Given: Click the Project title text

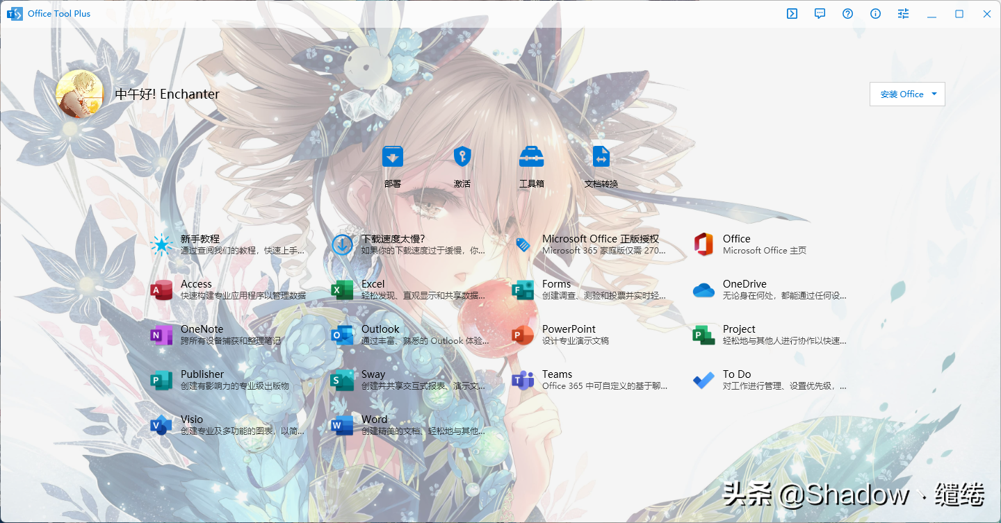Looking at the screenshot, I should click(739, 329).
